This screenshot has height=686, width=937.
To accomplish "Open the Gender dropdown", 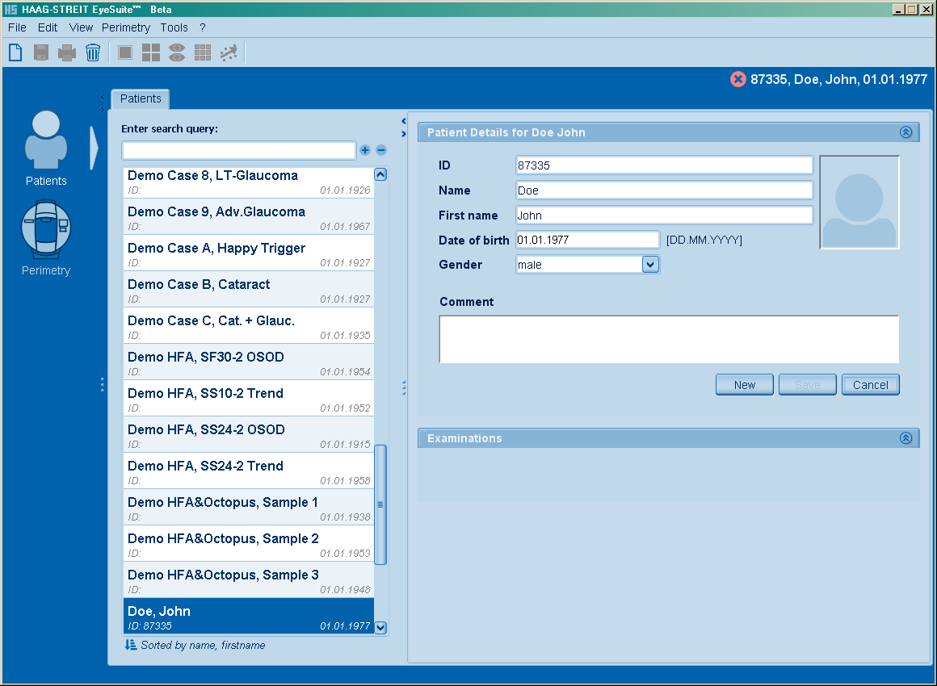I will [650, 265].
